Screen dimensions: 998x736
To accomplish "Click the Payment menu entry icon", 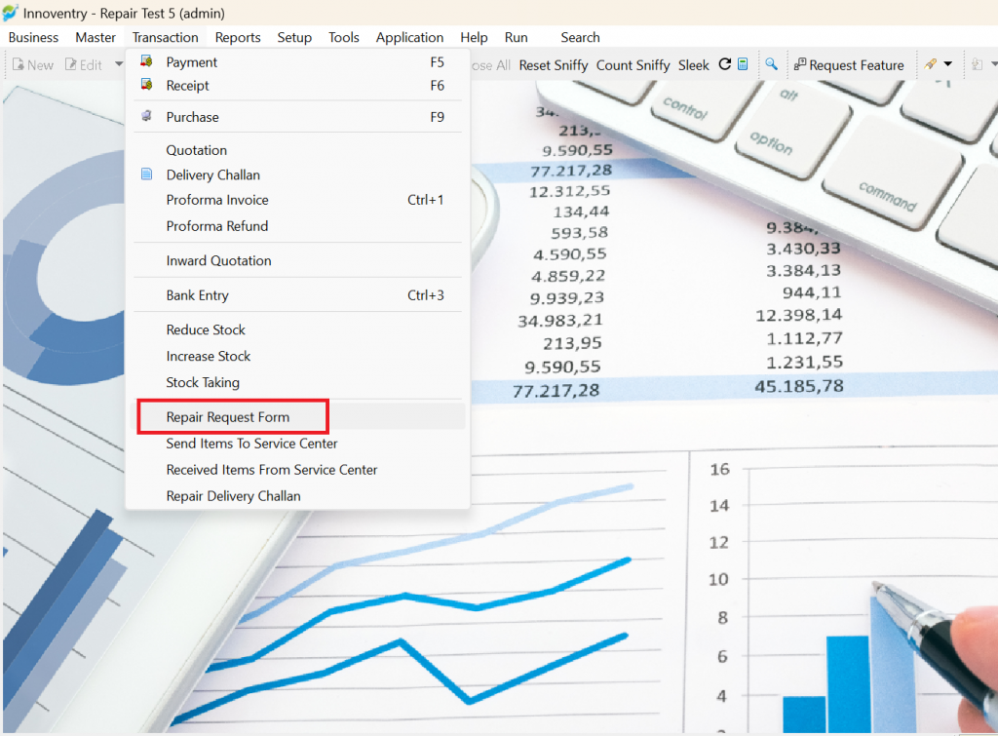I will pyautogui.click(x=146, y=61).
